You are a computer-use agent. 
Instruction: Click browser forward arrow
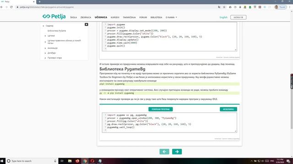pyautogui.click(x=6, y=7)
